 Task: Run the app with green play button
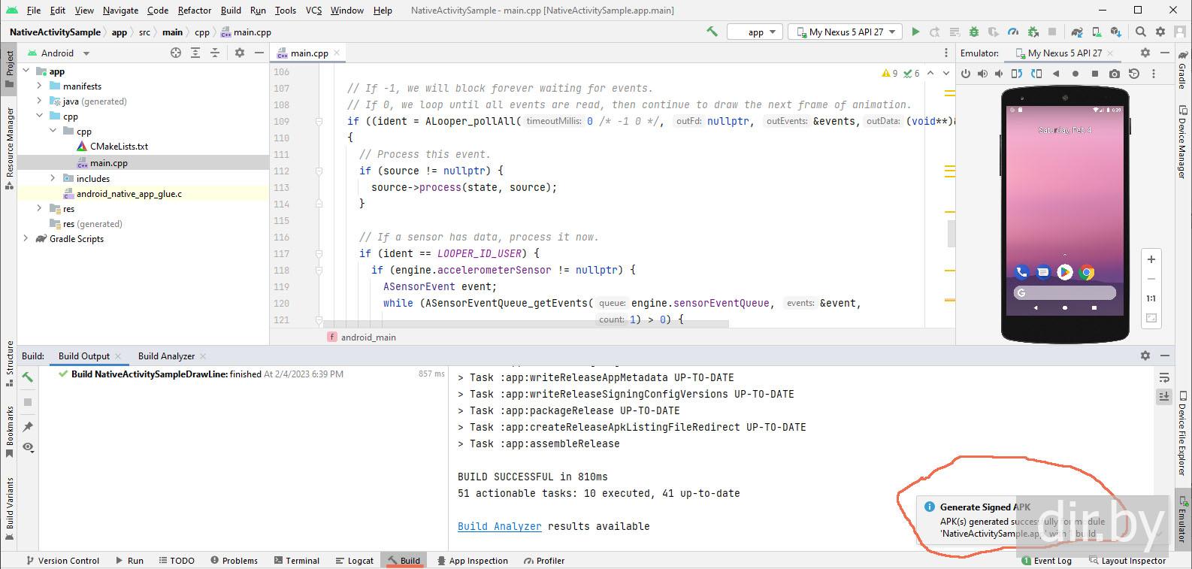tap(915, 32)
